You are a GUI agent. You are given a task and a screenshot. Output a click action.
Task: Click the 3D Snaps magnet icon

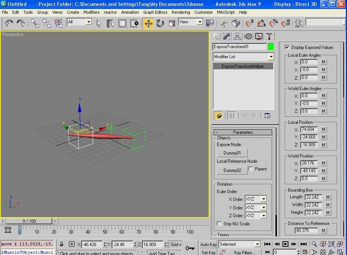[x=249, y=23]
